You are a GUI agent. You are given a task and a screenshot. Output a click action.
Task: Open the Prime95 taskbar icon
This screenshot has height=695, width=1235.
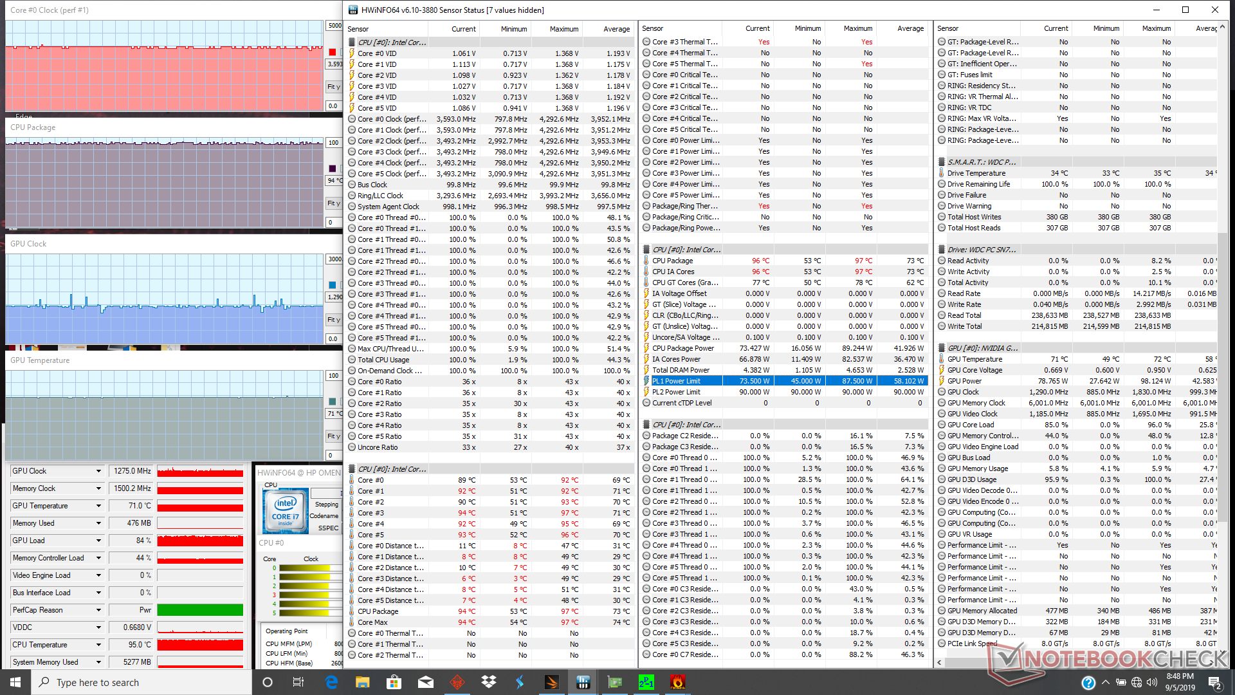(x=646, y=682)
